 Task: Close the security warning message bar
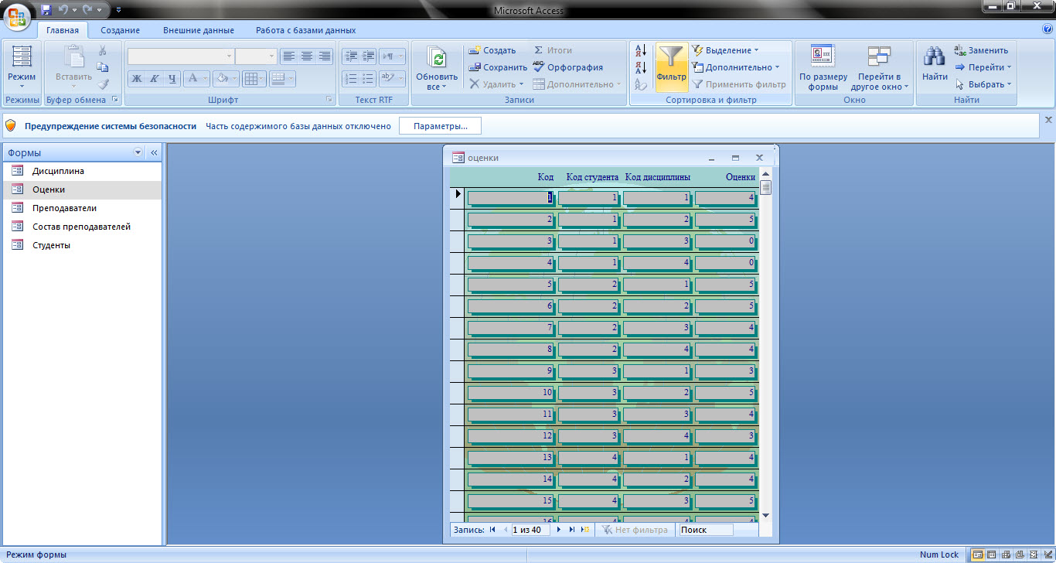(1048, 120)
